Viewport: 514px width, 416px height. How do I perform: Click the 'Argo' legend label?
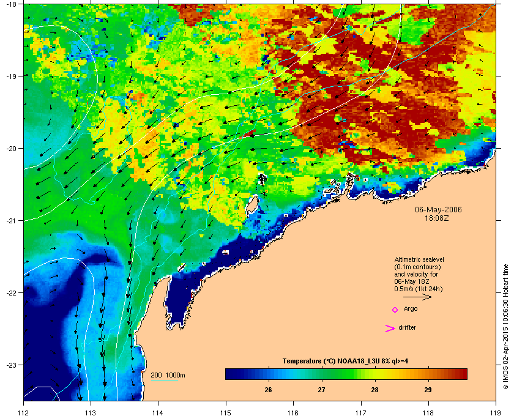[x=411, y=309]
